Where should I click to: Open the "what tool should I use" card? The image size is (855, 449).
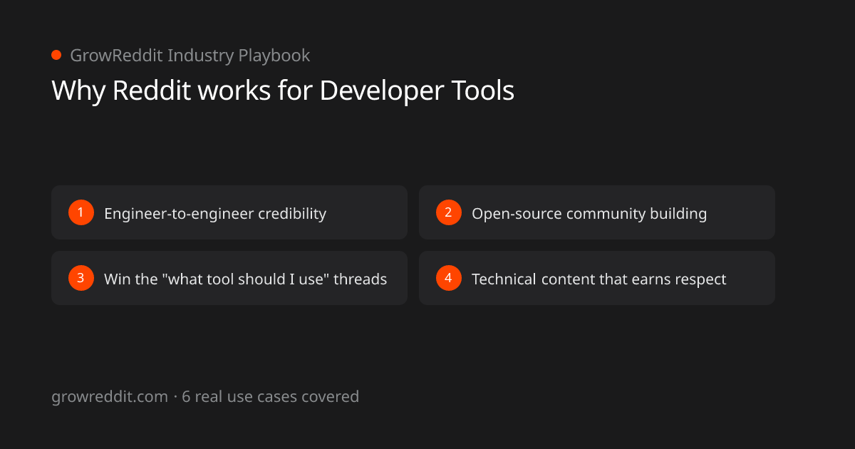229,278
